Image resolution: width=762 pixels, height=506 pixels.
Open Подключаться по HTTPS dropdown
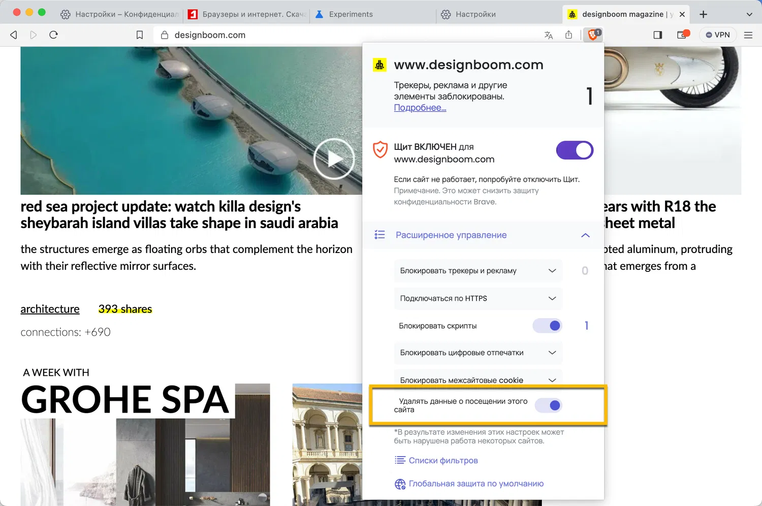[478, 298]
